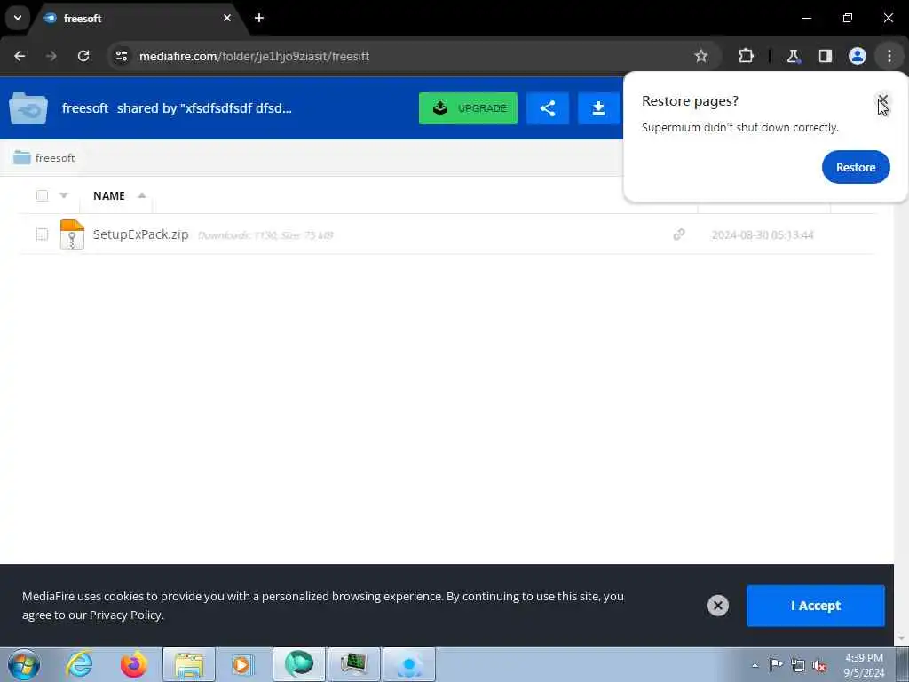
Task: Close the freesoft tab
Action: (x=227, y=18)
